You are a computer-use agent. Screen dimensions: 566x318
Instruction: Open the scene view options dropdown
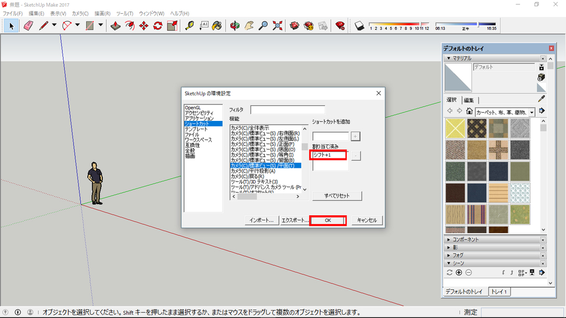click(x=522, y=273)
